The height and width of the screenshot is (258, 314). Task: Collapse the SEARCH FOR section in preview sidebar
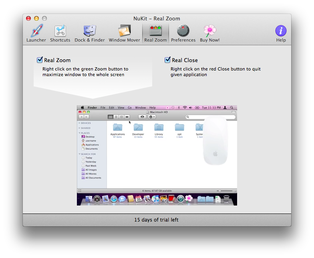click(79, 154)
